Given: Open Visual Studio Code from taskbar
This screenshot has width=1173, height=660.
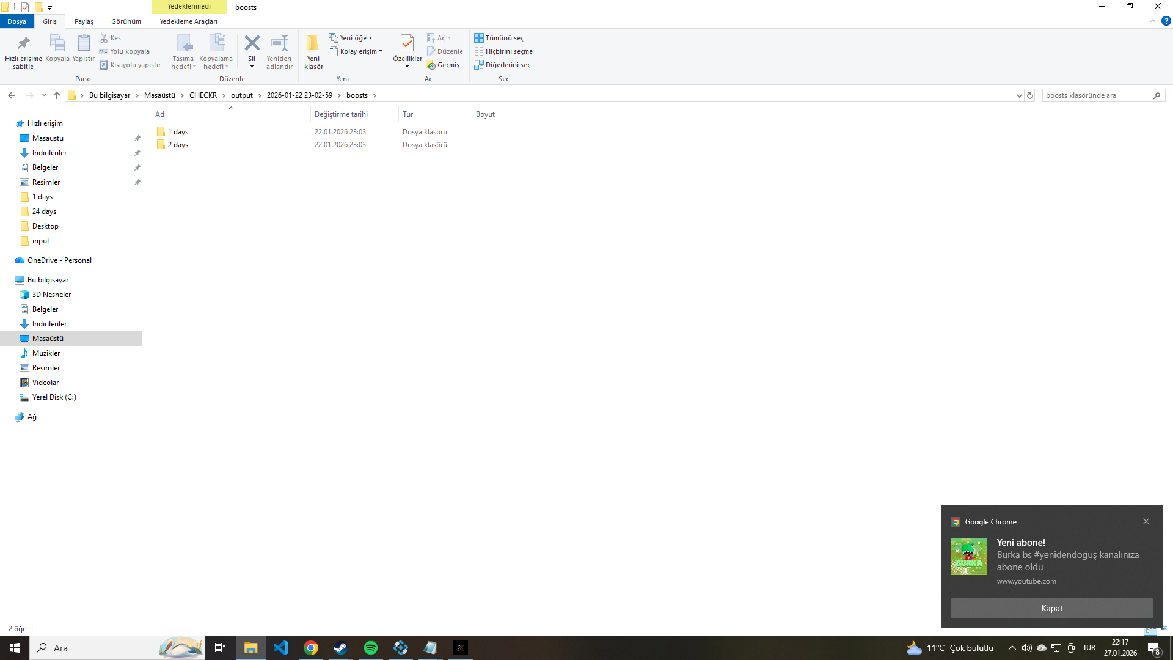Looking at the screenshot, I should 281,648.
